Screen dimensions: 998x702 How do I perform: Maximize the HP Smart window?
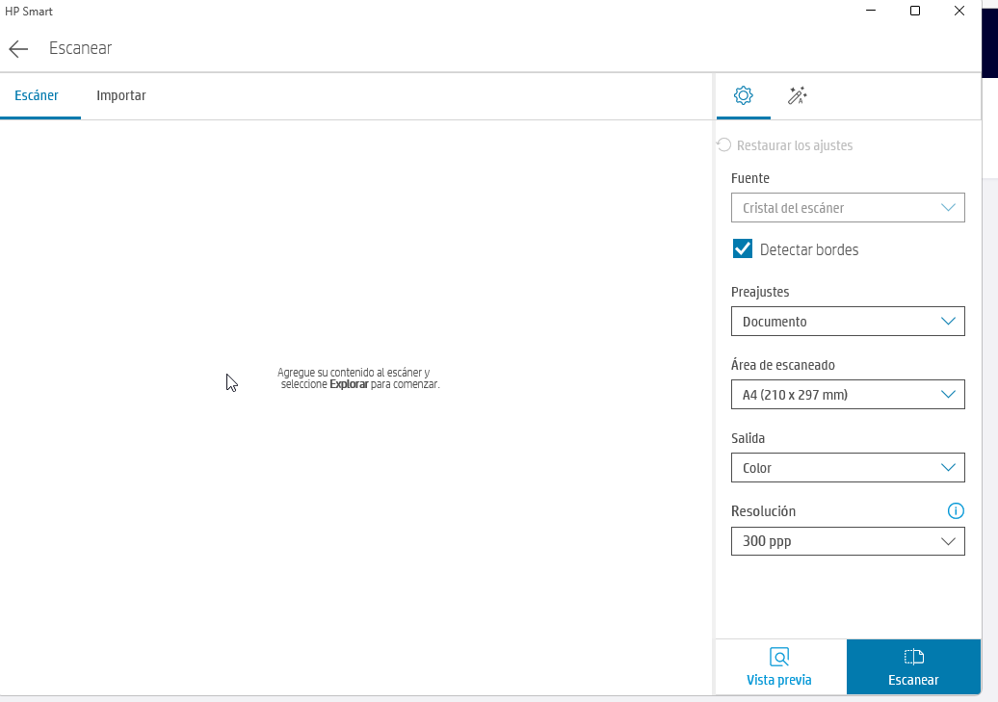[x=915, y=12]
